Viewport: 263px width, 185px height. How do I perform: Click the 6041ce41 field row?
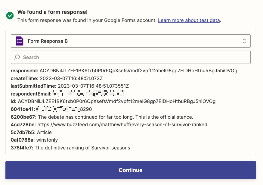pos(51,109)
